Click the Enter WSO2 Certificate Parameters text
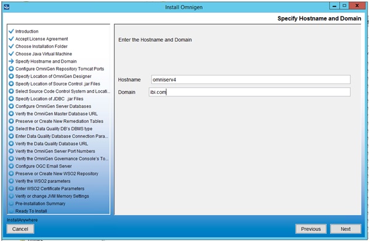370x242 pixels. pos(50,189)
